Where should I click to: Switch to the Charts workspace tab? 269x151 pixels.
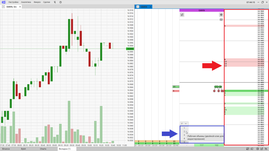pos(43,149)
